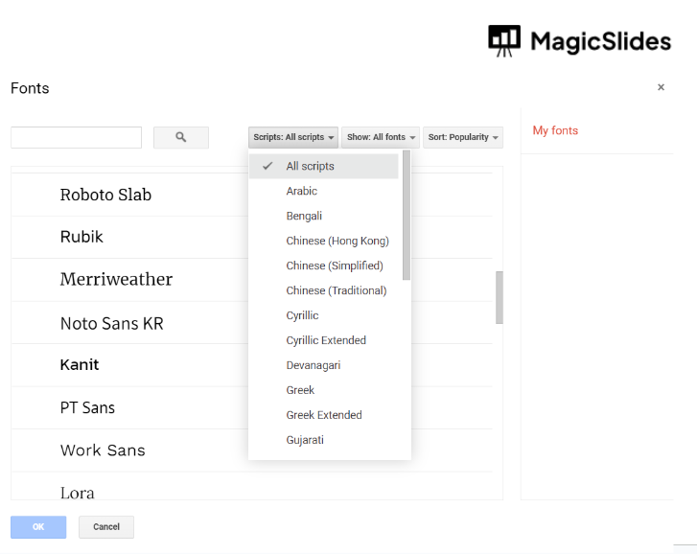The image size is (697, 554).
Task: Select the Roboto Slab font
Action: click(x=105, y=195)
